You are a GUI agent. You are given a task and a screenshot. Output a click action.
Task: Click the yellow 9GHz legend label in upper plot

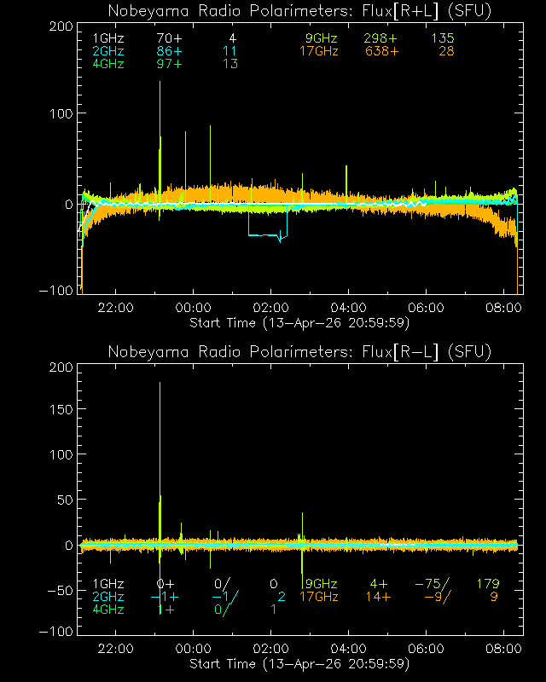pos(322,39)
